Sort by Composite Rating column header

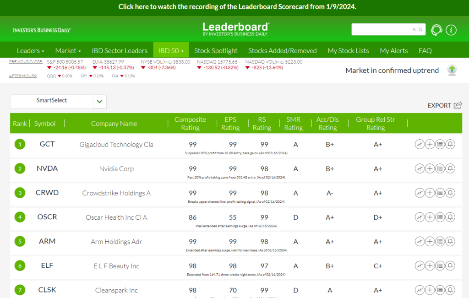[x=190, y=124]
